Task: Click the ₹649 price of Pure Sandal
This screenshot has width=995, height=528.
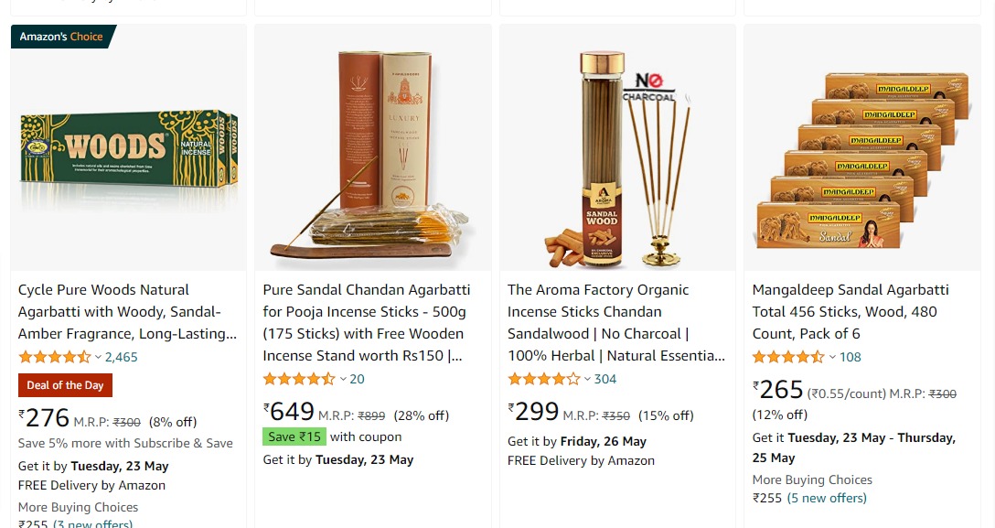Action: click(289, 412)
